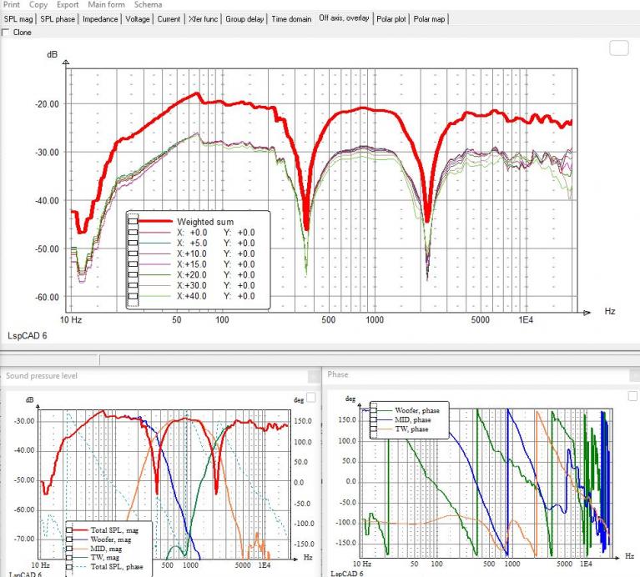This screenshot has width=640, height=577.
Task: Switch to the Impedance tab
Action: (100, 18)
